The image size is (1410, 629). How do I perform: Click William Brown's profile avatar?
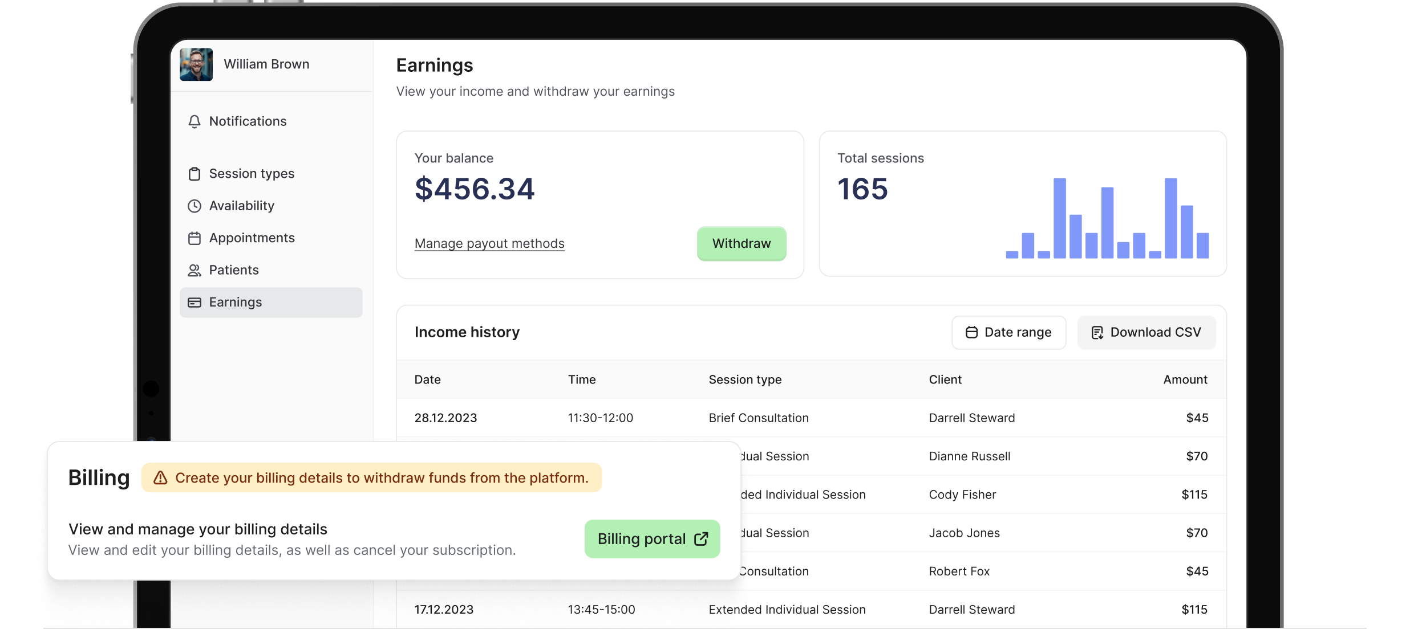tap(196, 64)
